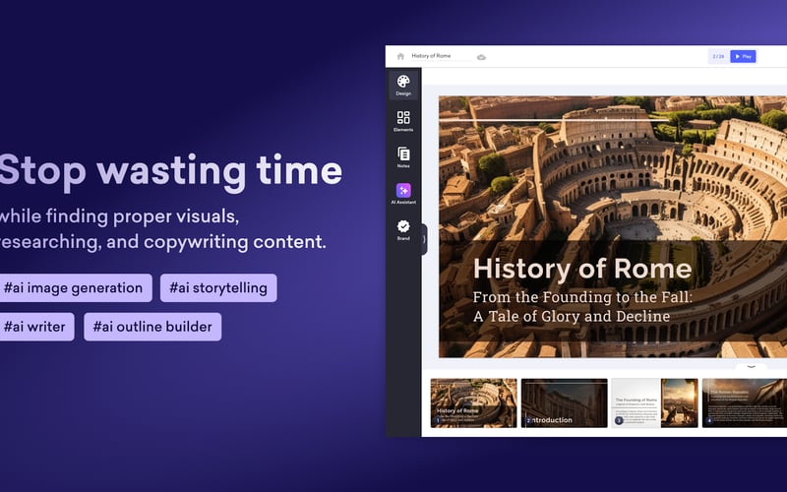The height and width of the screenshot is (492, 787).
Task: Open the Notes panel
Action: (403, 157)
